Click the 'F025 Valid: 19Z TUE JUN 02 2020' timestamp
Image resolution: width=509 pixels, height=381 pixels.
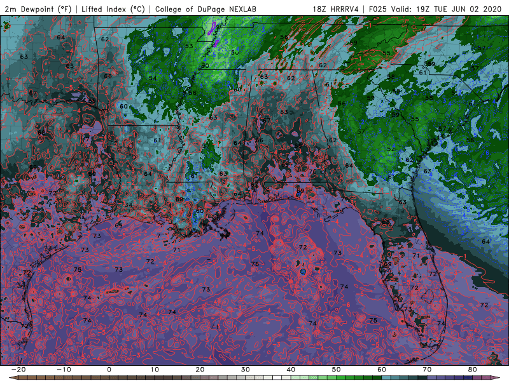pyautogui.click(x=435, y=9)
